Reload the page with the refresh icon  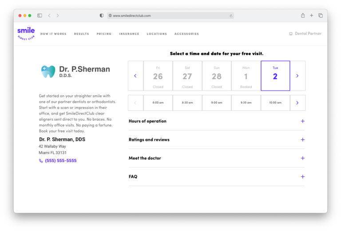[231, 16]
